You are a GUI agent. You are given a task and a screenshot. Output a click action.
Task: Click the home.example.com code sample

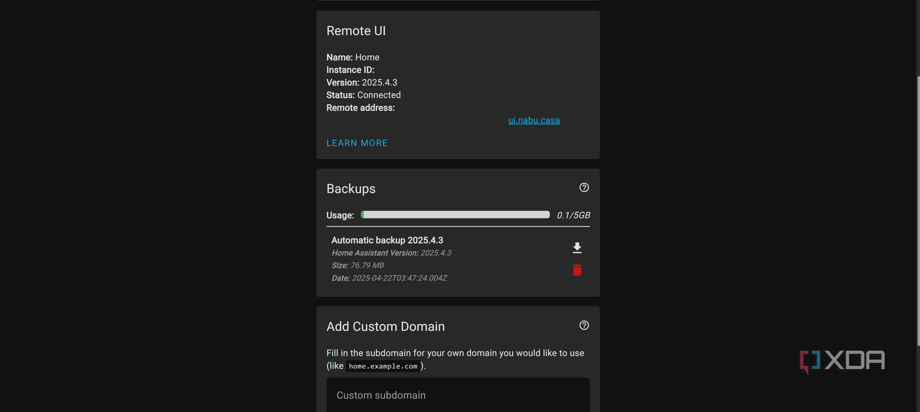coord(383,366)
